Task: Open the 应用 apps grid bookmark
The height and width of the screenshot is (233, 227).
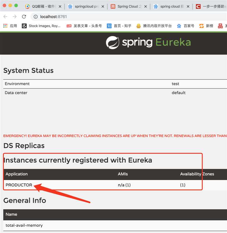Action: (10, 26)
